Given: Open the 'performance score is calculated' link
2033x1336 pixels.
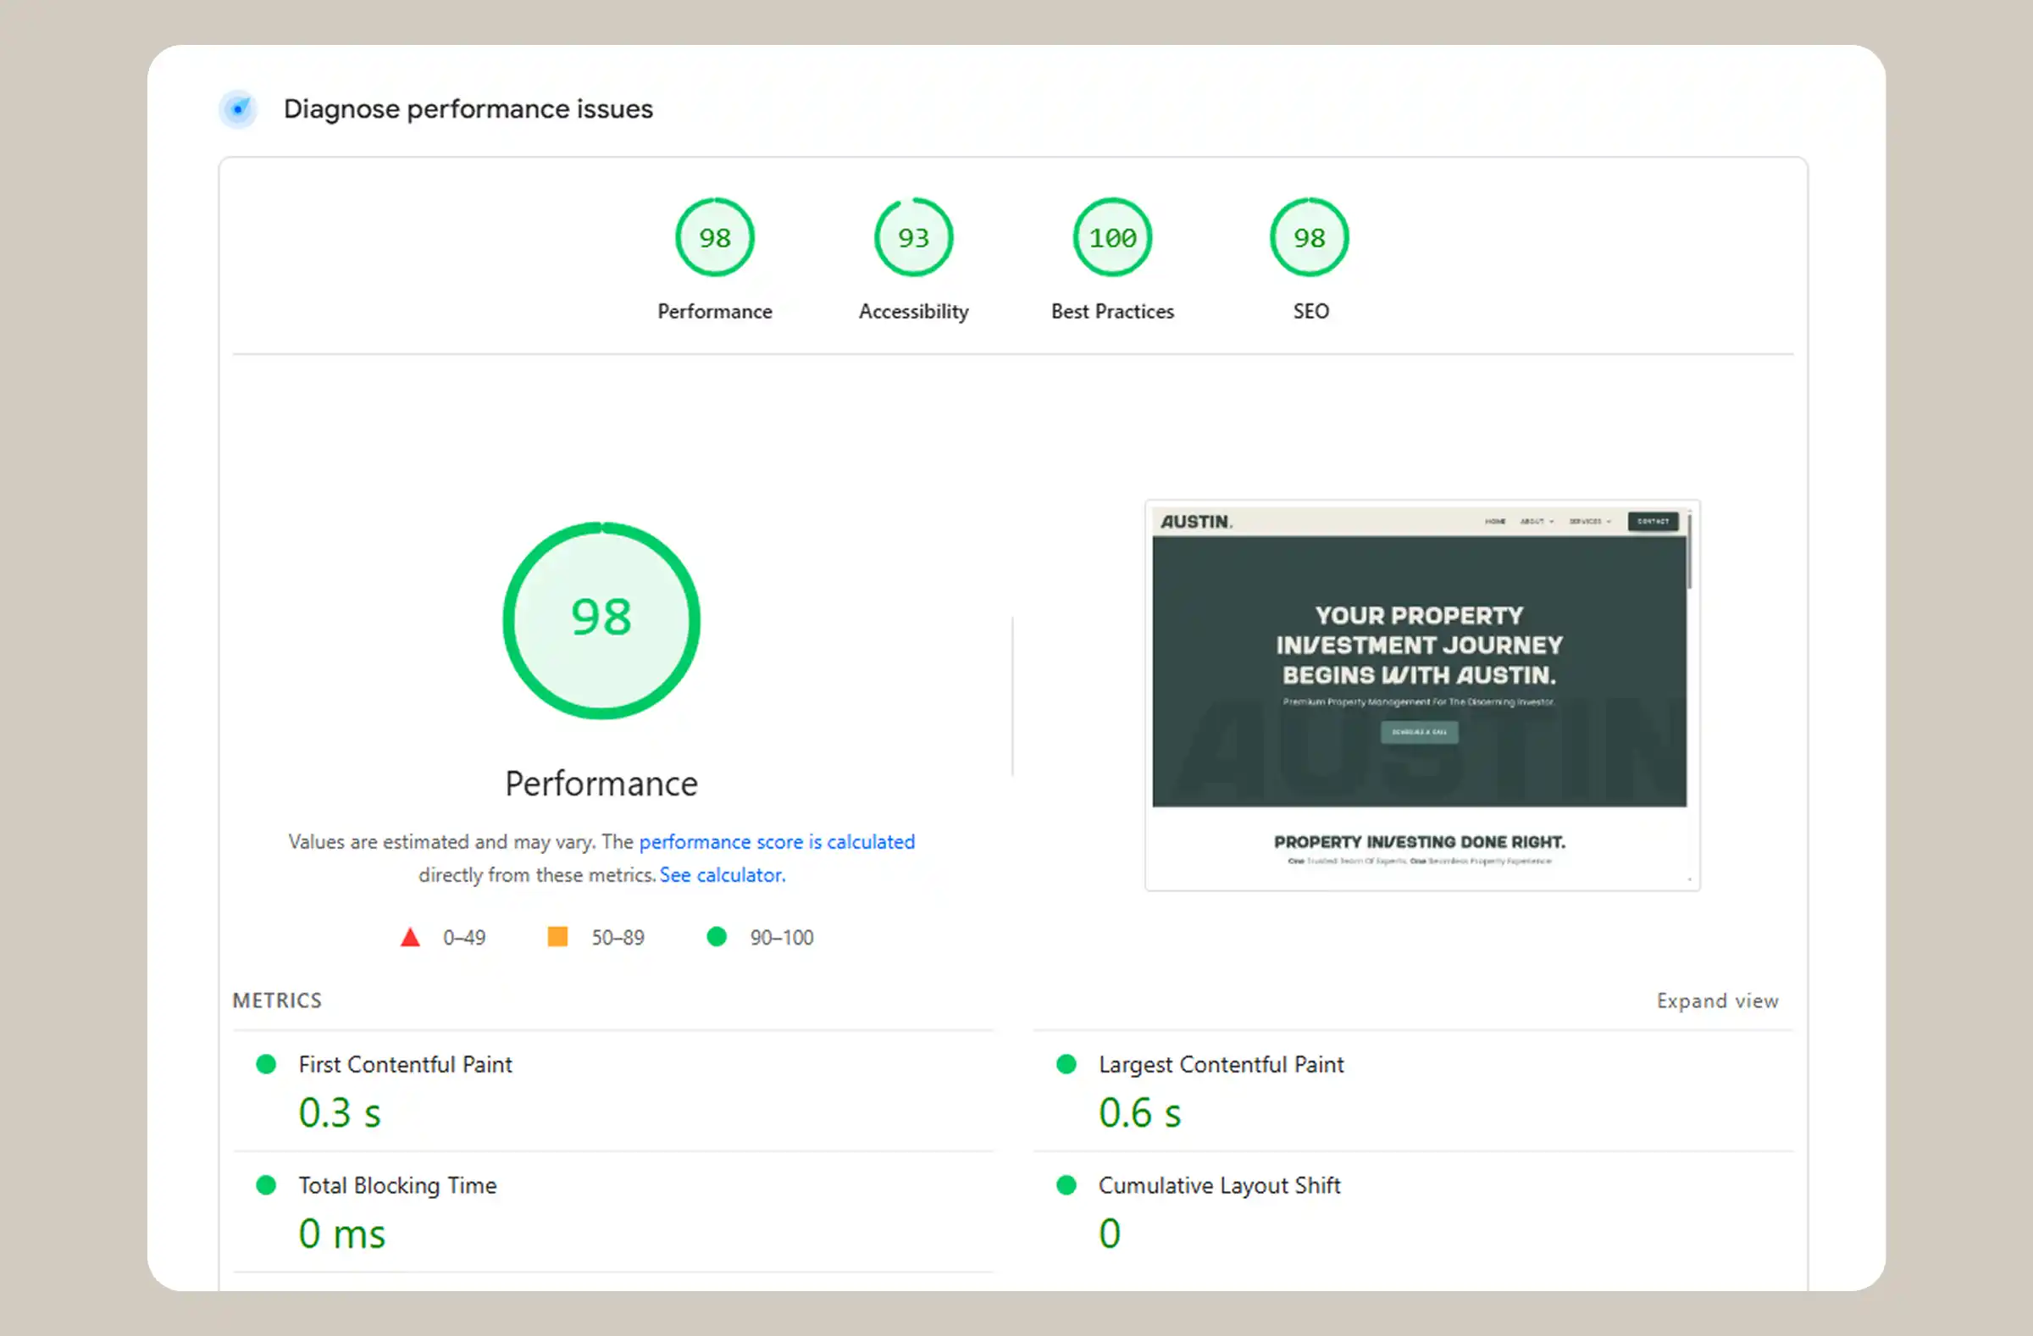Looking at the screenshot, I should coord(777,842).
